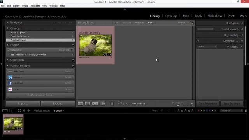Click the second window display button (2)

tap(12, 110)
